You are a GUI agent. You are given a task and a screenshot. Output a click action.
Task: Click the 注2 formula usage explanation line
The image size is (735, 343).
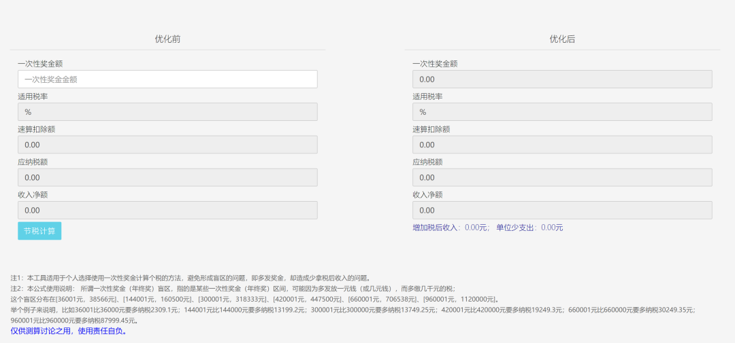point(233,289)
